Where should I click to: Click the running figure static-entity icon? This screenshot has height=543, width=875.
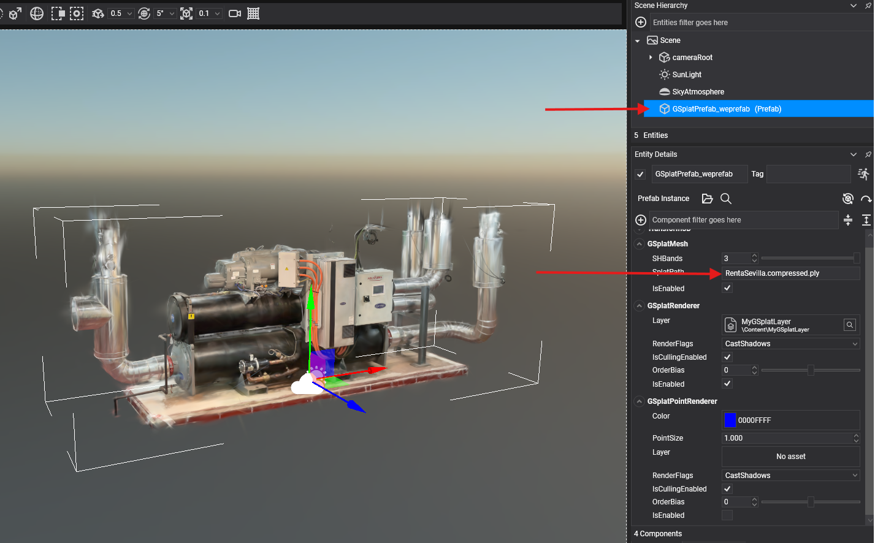pyautogui.click(x=863, y=174)
